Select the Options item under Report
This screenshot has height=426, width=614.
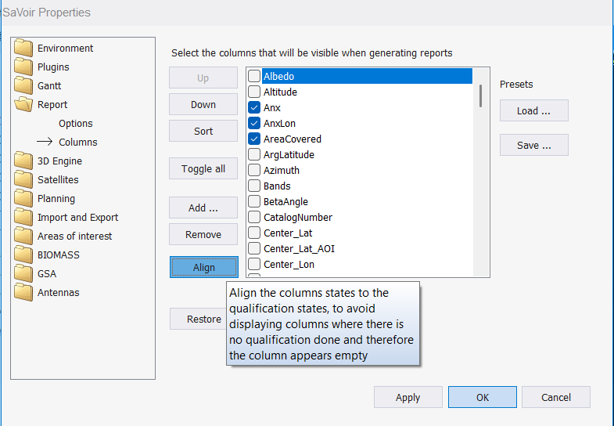(75, 124)
